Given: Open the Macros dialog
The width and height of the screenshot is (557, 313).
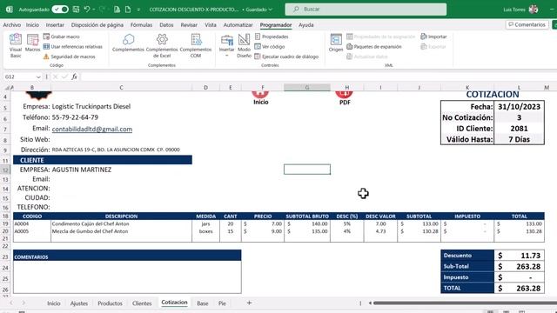Looking at the screenshot, I should point(32,43).
